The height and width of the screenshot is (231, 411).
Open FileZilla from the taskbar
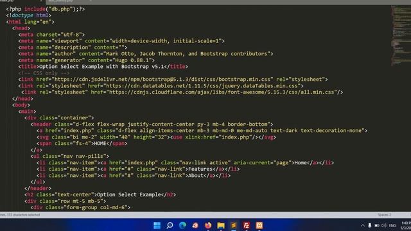[x=247, y=225]
